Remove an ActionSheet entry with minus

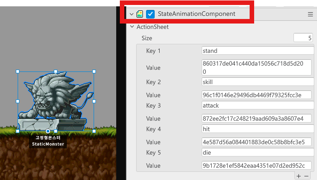(306, 176)
